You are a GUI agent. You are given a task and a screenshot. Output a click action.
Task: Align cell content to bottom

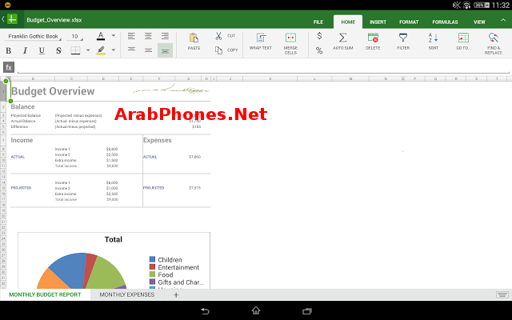[x=165, y=50]
